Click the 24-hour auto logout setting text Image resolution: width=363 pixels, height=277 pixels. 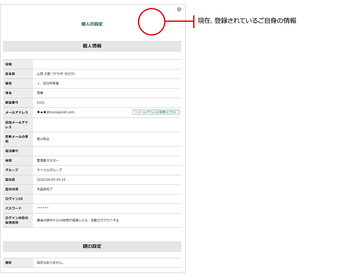tap(78, 220)
